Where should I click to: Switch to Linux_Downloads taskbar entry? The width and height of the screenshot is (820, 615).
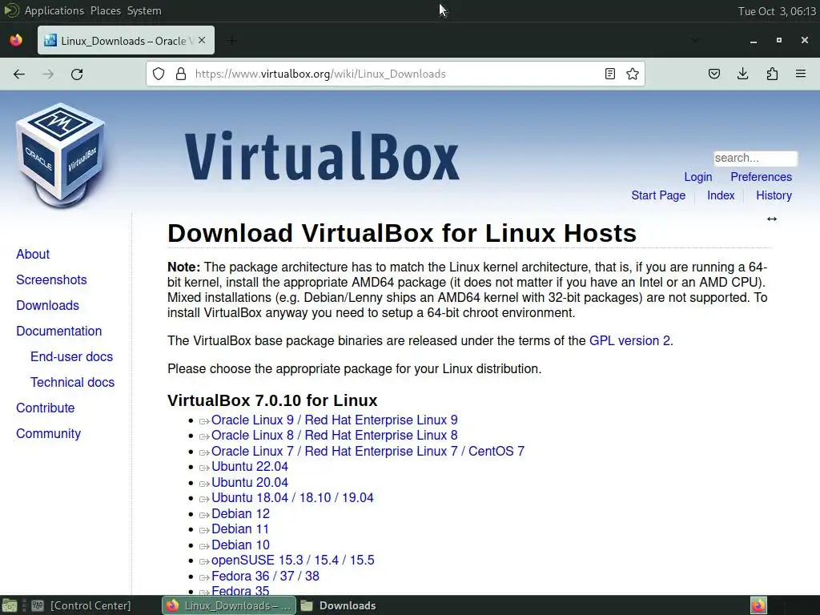229,605
